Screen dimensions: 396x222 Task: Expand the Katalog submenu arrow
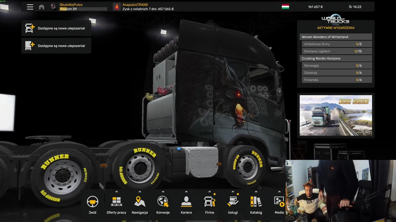tap(256, 191)
